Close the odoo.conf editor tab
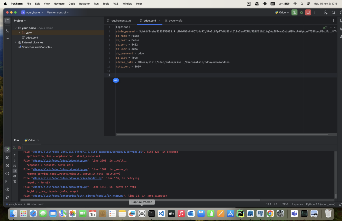Screen dimensions: 342x221 (x=159, y=20)
